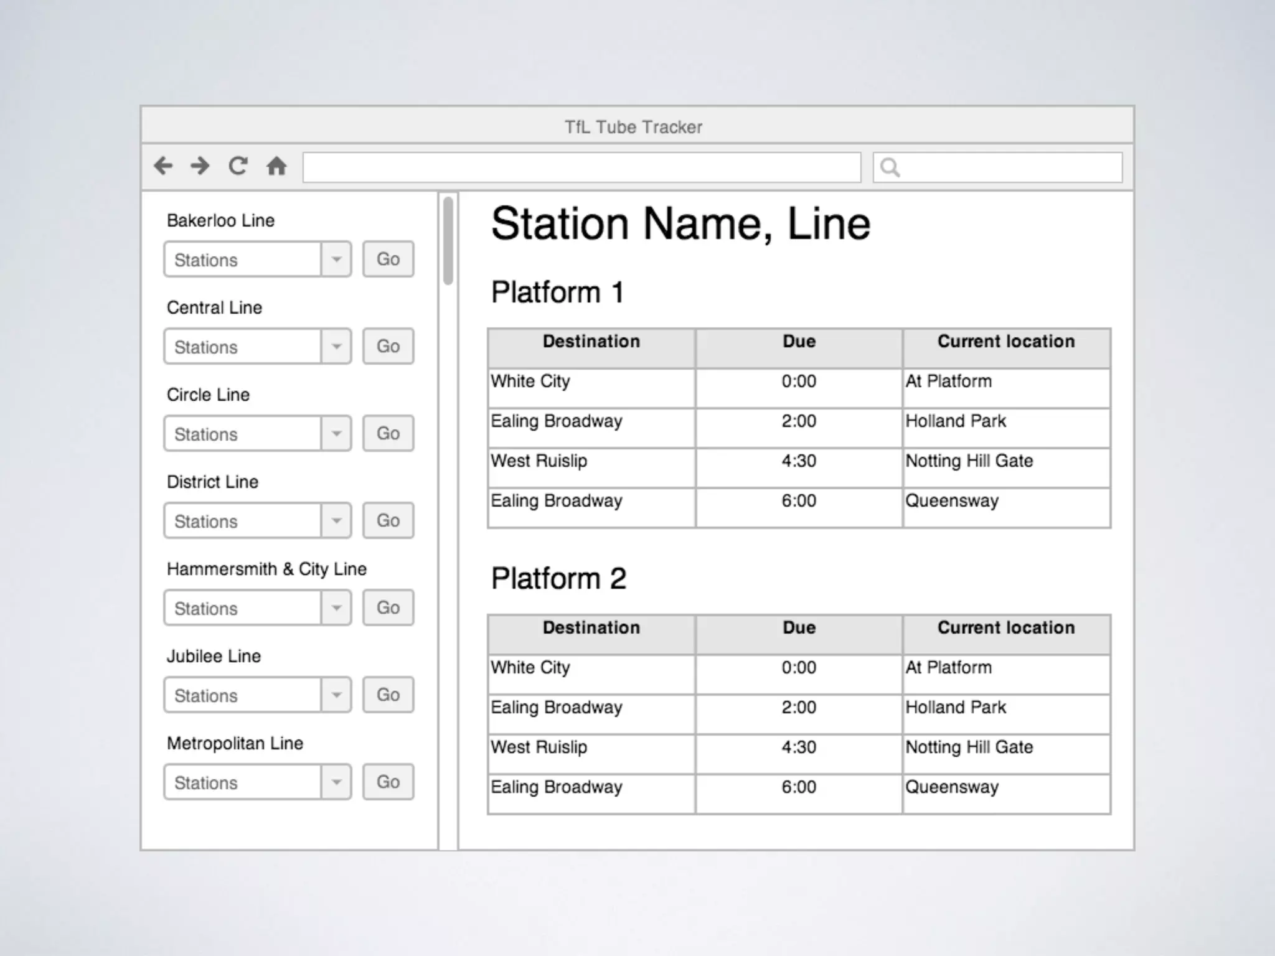Click the browser forward arrow icon
This screenshot has height=956, width=1275.
point(200,166)
